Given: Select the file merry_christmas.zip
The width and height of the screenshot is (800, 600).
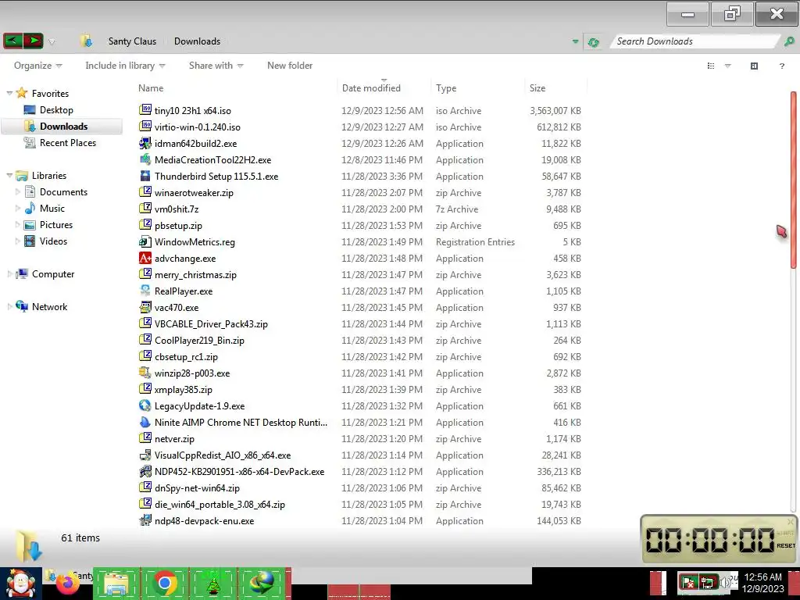Looking at the screenshot, I should pos(195,274).
